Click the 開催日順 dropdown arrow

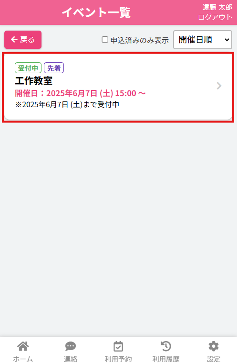227,40
